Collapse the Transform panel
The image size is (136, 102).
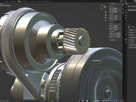pyautogui.click(x=112, y=4)
